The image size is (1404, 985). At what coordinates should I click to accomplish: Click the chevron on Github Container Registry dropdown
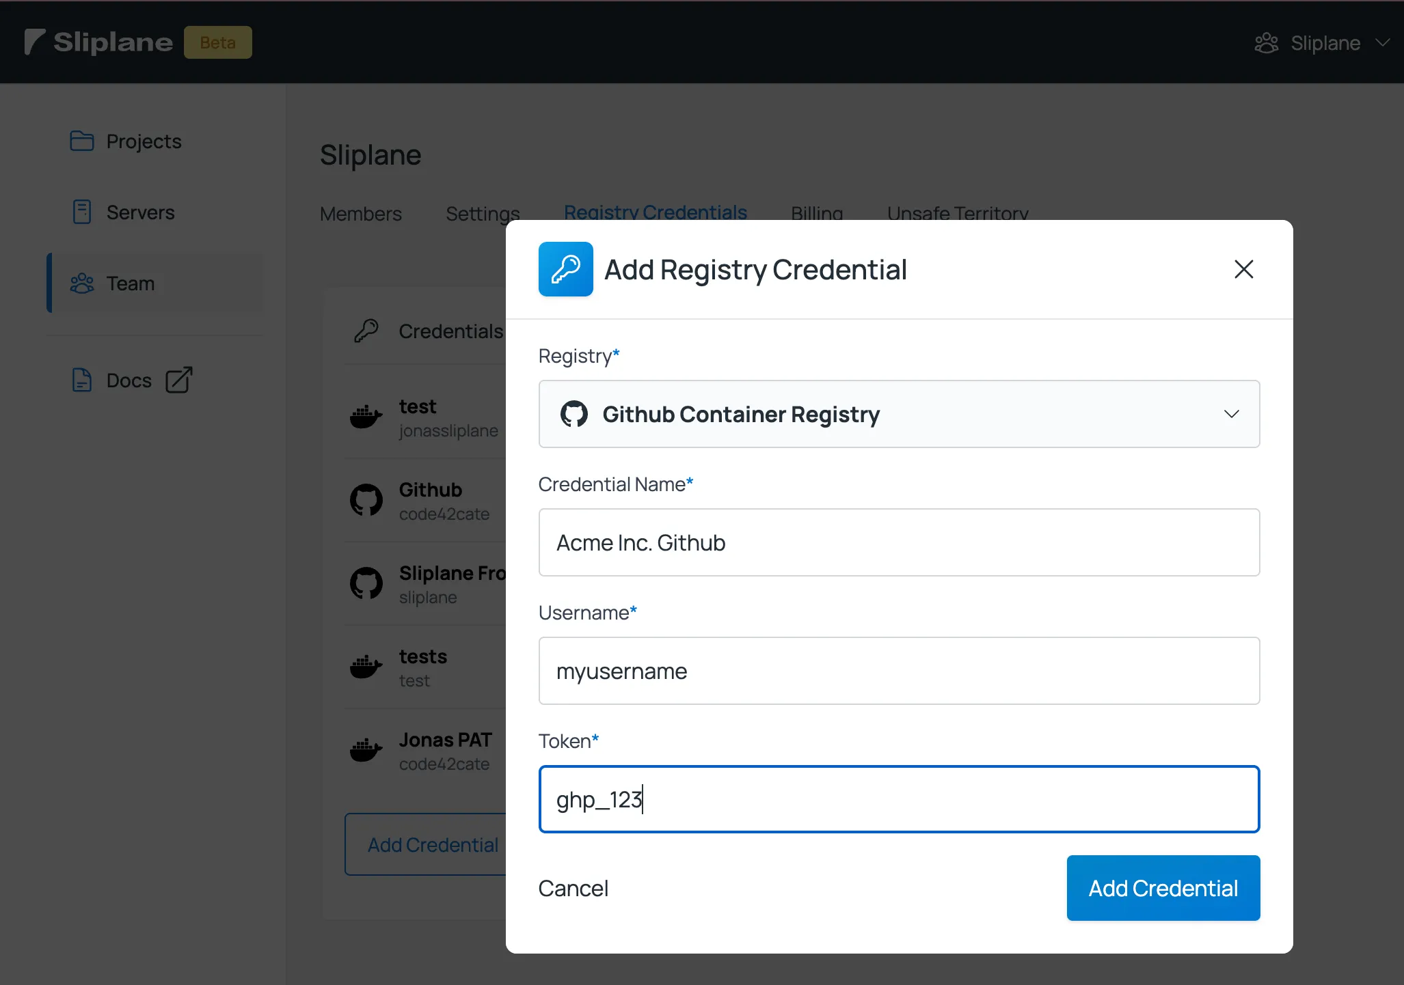tap(1231, 414)
